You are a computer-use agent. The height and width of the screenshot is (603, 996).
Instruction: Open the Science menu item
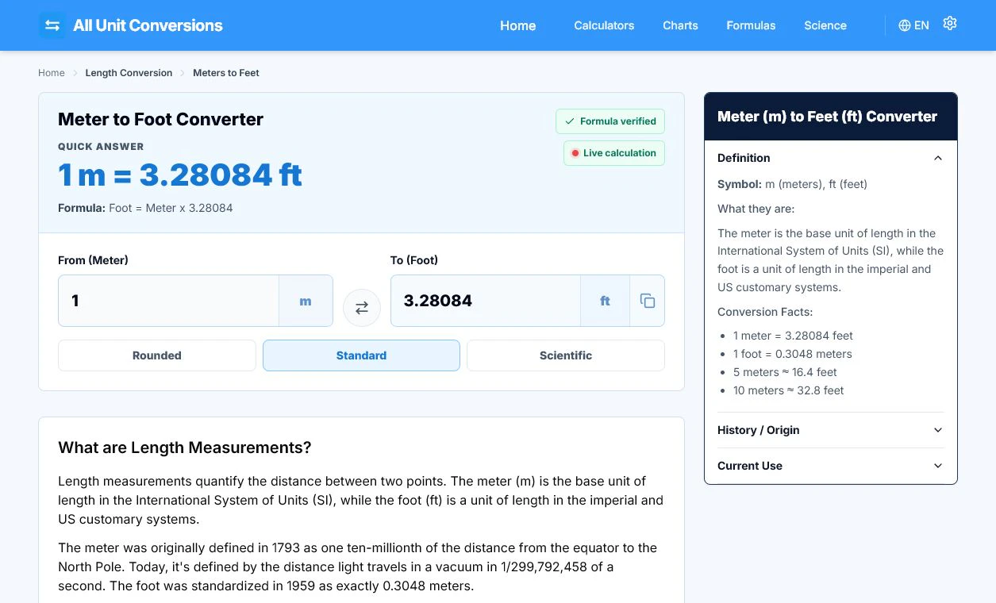pos(825,25)
